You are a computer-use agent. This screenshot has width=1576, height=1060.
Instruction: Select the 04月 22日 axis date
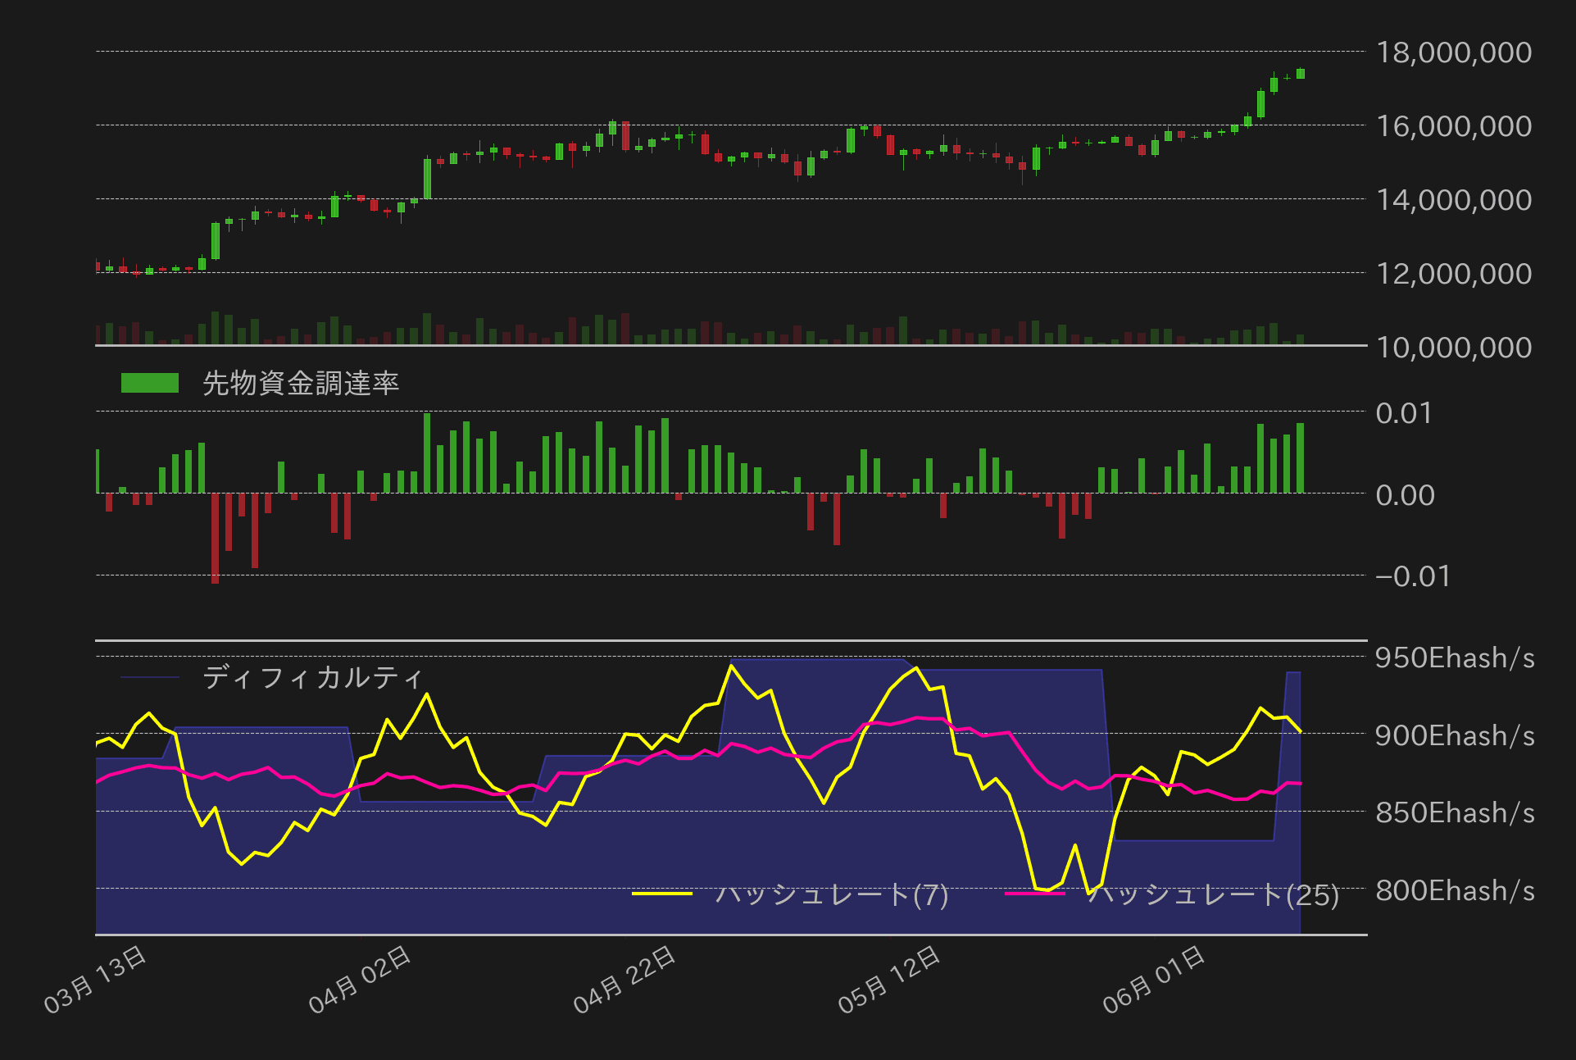click(x=624, y=980)
